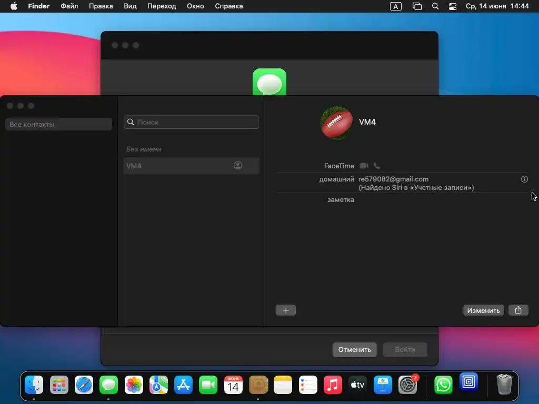Click the share icon in Contacts
Image resolution: width=539 pixels, height=404 pixels.
[x=518, y=310]
